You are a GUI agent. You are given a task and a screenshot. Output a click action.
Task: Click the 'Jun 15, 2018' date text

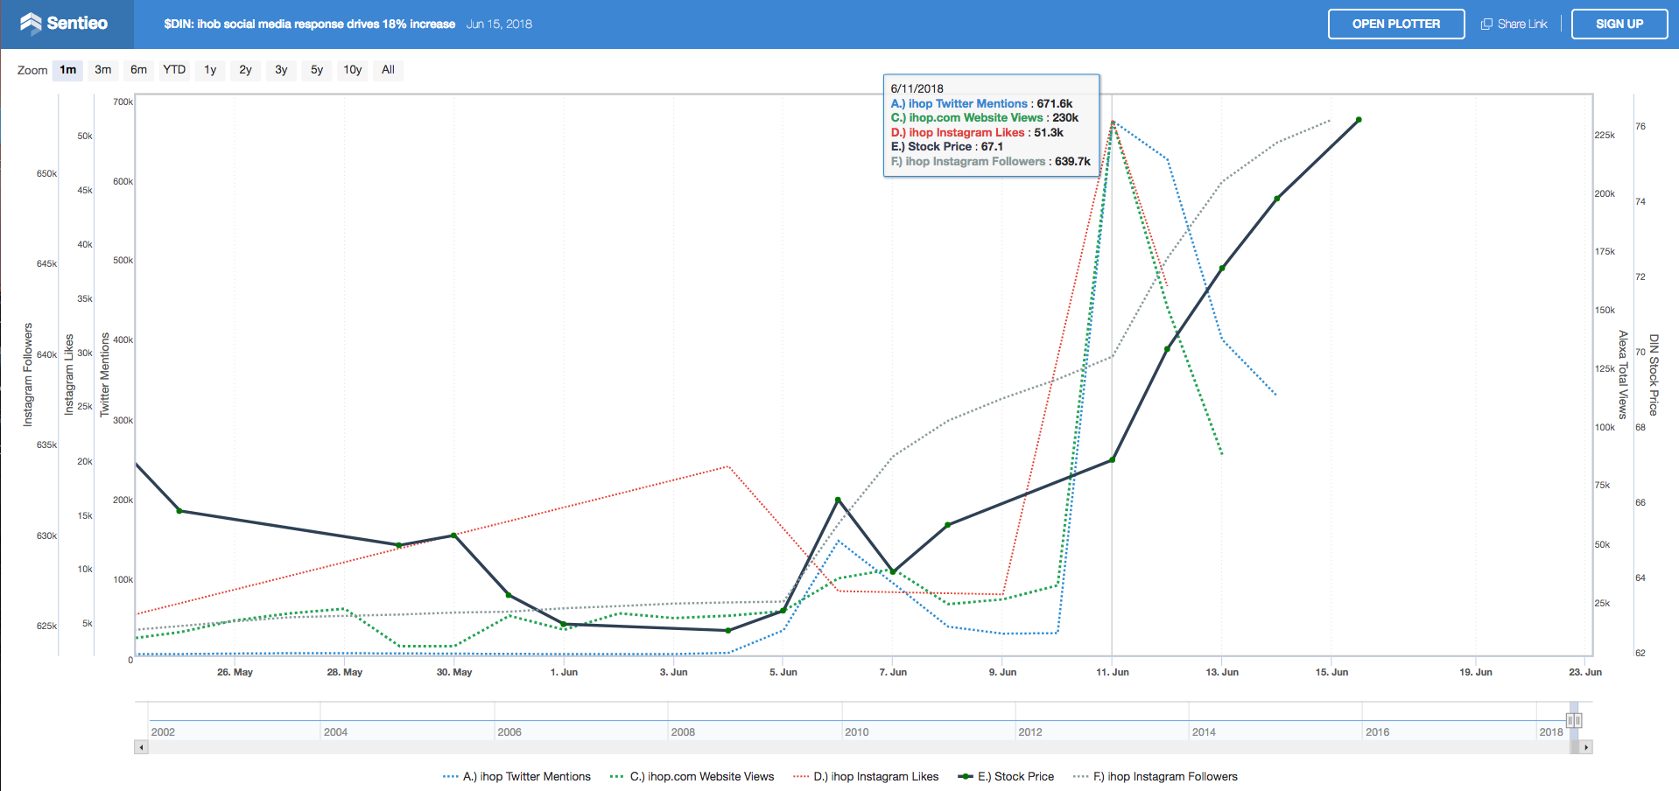(499, 24)
